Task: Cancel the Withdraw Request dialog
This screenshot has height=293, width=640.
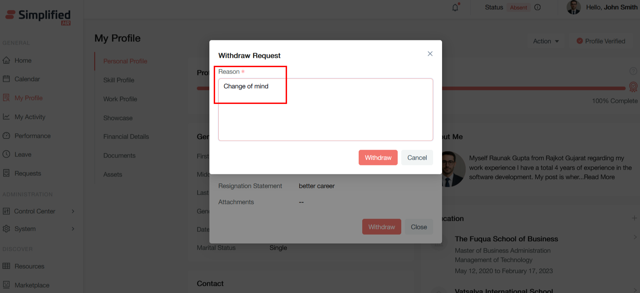Action: click(417, 158)
